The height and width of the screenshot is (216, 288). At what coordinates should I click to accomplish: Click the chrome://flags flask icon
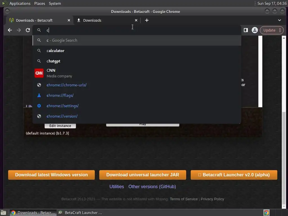point(39,95)
